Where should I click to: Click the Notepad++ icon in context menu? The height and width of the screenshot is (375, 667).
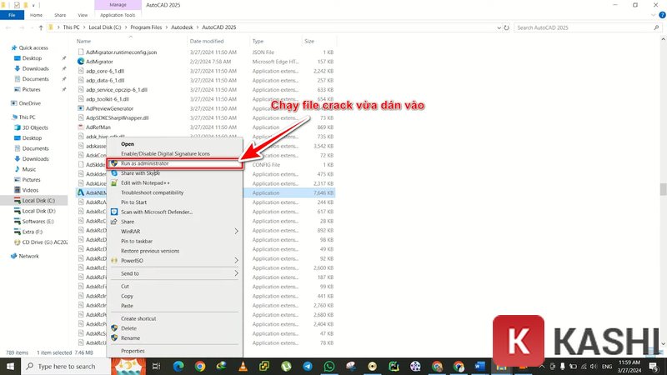[114, 182]
